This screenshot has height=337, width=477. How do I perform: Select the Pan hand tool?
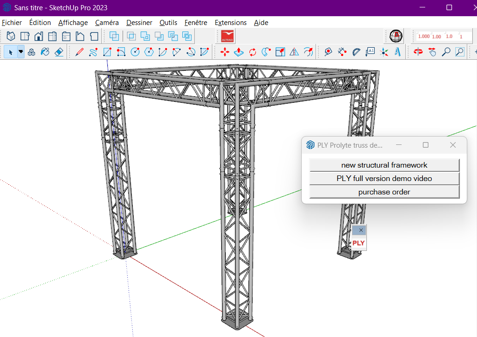point(433,52)
